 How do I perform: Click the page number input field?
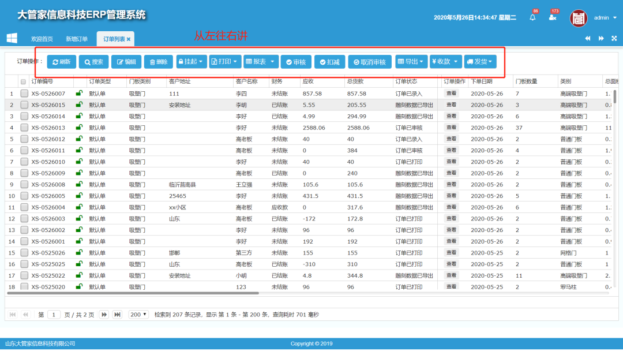click(54, 315)
